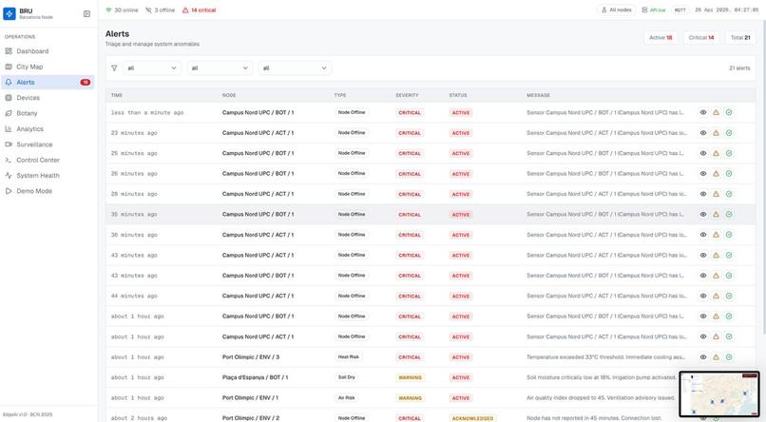Click the 'Soil Dry' type tag
This screenshot has width=766, height=422.
pos(347,377)
